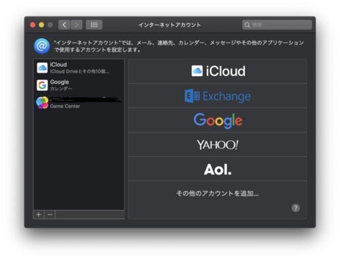Choose Aol. as account type
Viewport: 340px width, 260px height.
(218, 169)
